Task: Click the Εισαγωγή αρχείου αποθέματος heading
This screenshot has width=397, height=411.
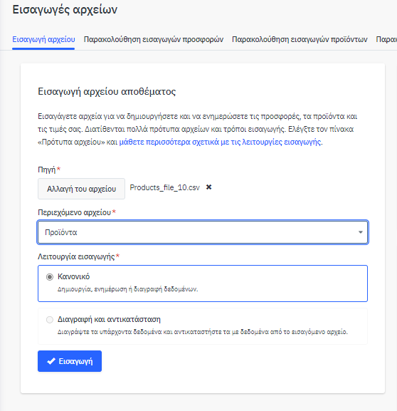Action: coord(107,91)
